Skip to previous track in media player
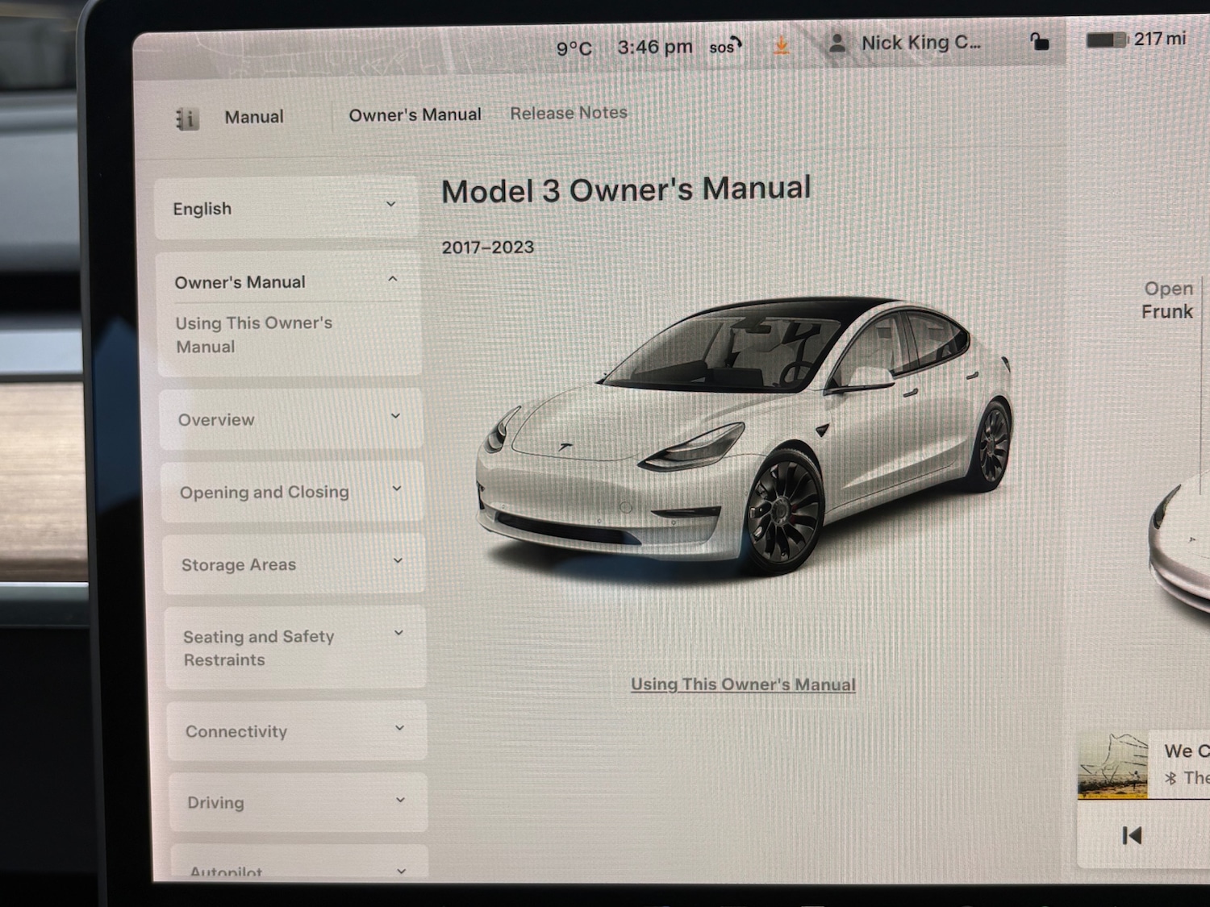 click(1131, 835)
